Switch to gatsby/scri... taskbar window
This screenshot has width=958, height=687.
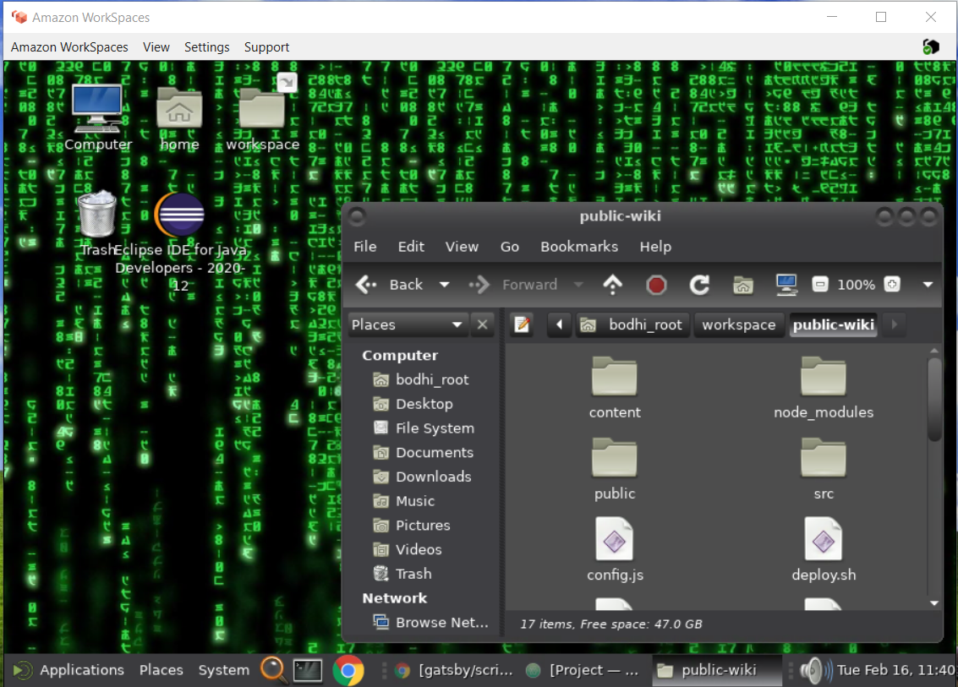454,670
